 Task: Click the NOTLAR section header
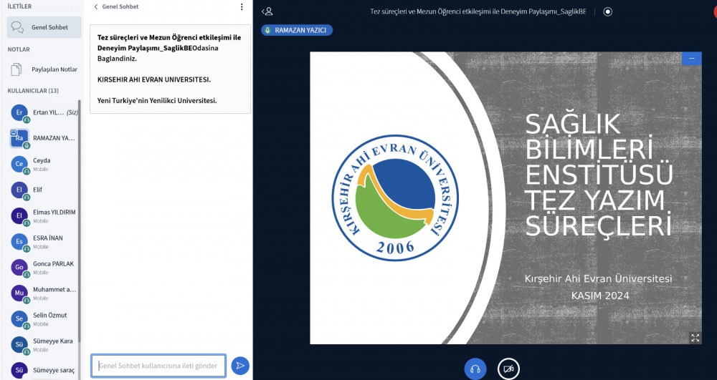(19, 49)
